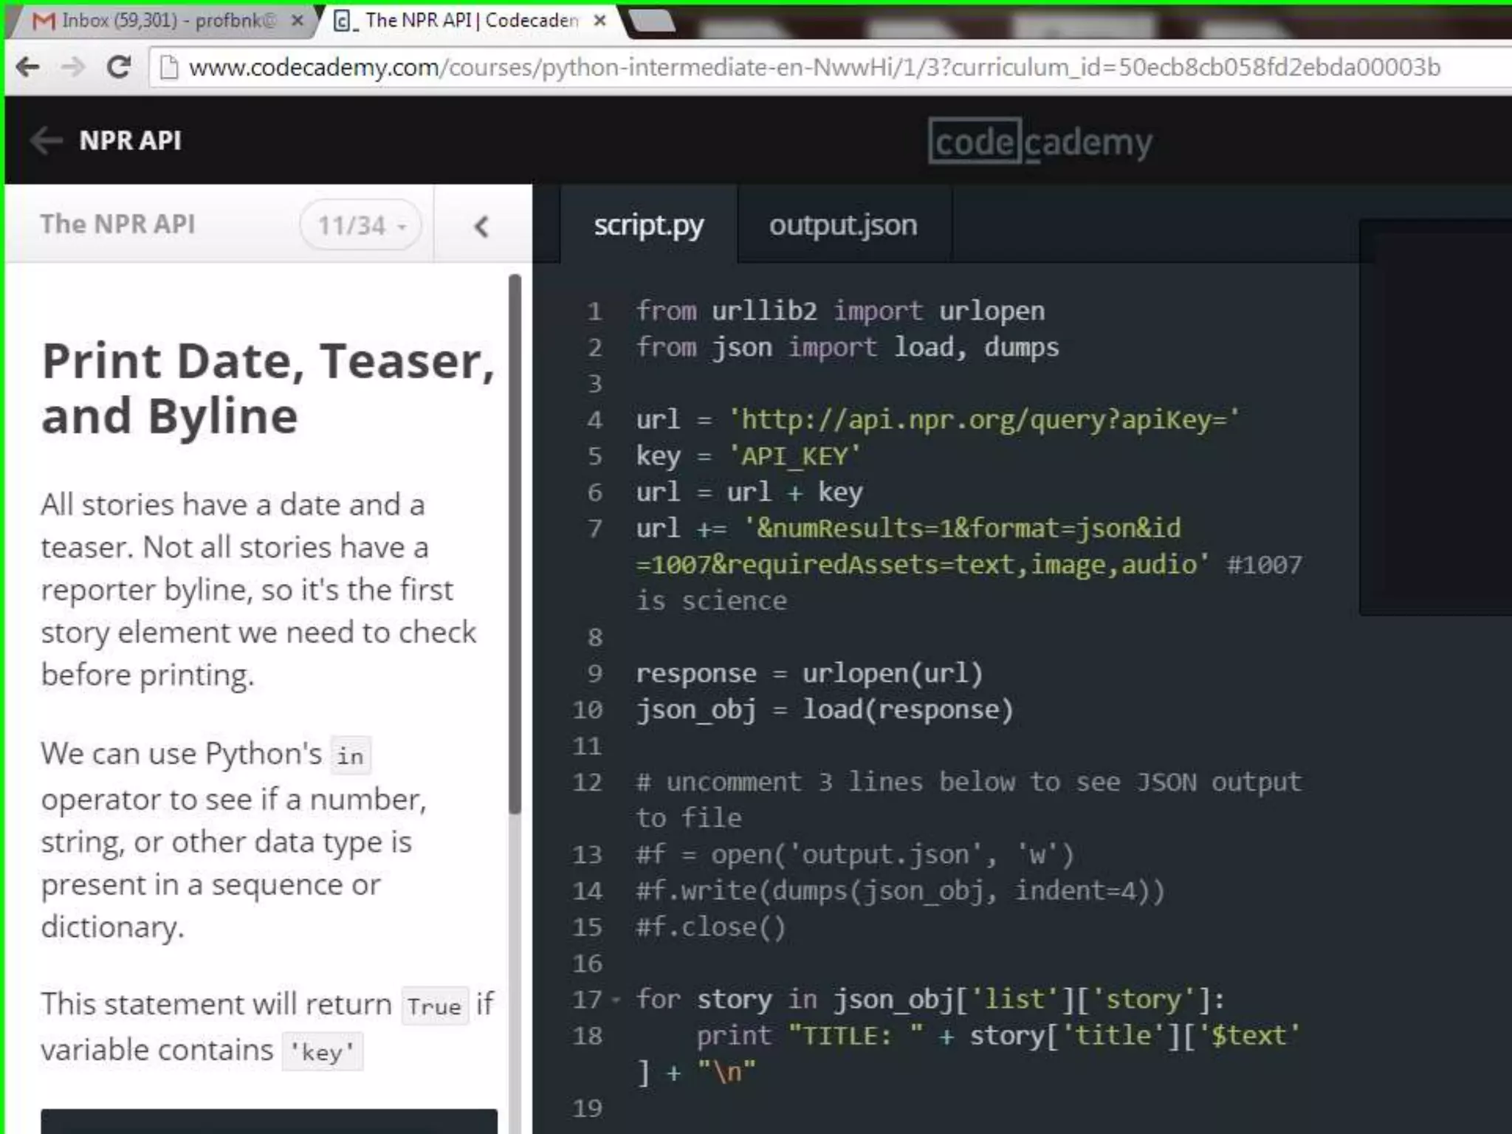
Task: Click line number 19 in the gutter
Action: pos(588,1107)
